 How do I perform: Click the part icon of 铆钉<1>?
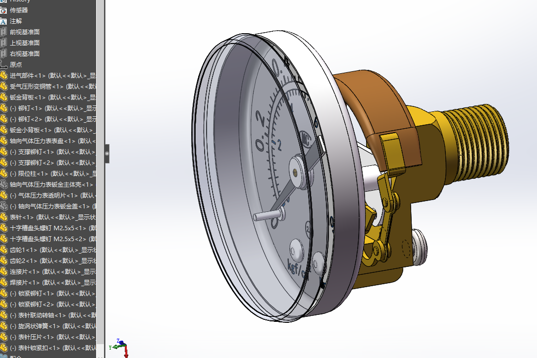click(x=3, y=108)
